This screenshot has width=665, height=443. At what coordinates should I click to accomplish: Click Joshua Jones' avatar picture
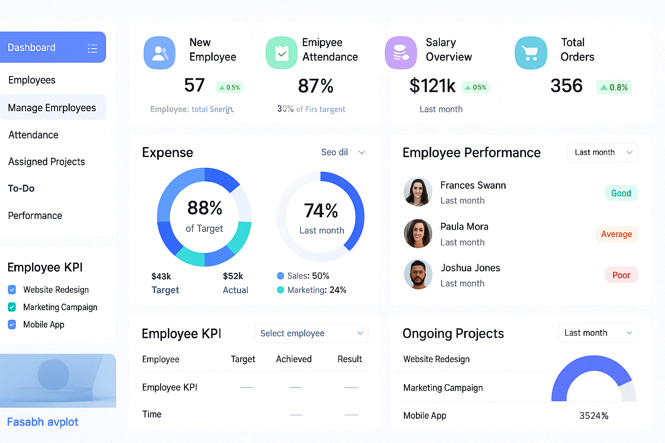coord(418,274)
